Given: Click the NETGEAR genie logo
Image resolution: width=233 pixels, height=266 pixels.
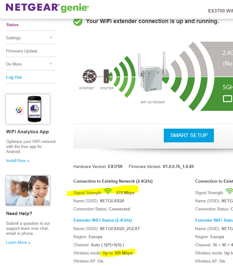Looking at the screenshot, I should tap(47, 8).
